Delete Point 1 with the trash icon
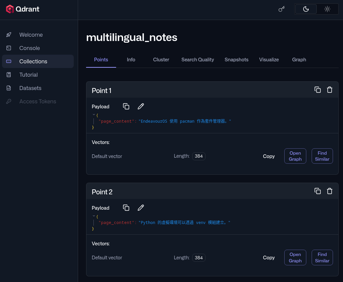343x282 pixels. coord(330,90)
